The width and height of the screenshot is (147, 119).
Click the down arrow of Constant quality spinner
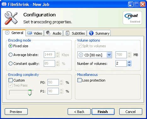pos(57,65)
